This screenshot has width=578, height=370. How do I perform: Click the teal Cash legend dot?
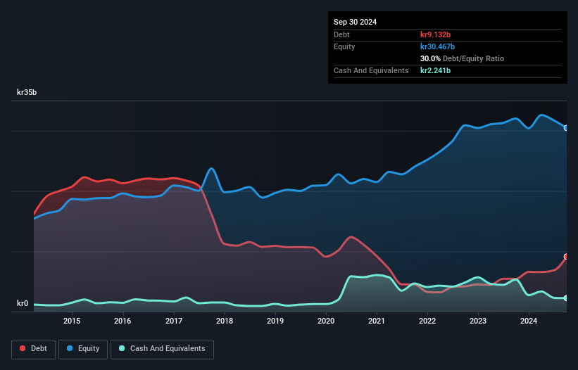point(122,348)
